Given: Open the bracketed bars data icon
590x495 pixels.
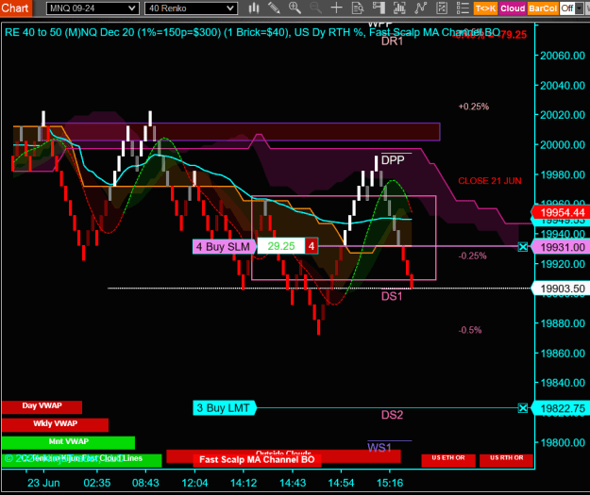Looking at the screenshot, I should [x=399, y=8].
